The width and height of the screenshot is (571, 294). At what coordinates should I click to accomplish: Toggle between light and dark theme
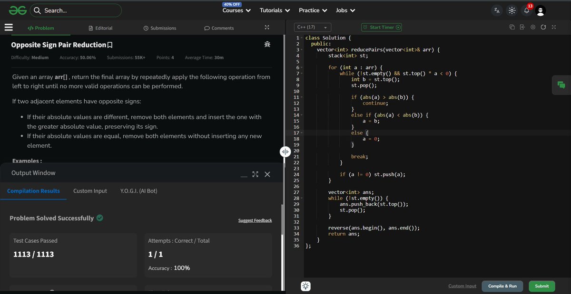click(512, 10)
